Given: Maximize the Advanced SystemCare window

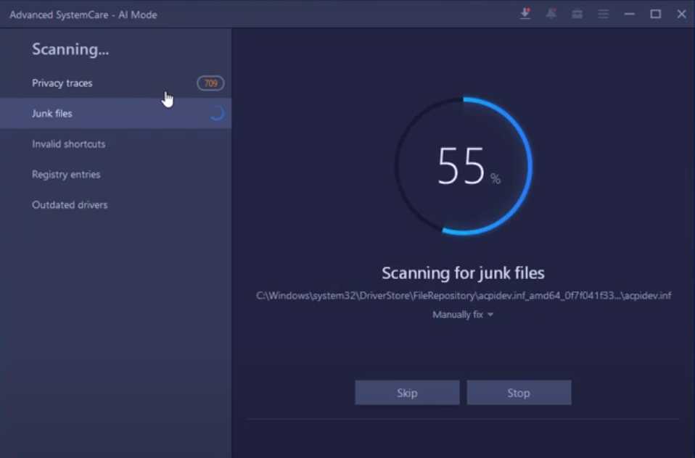Looking at the screenshot, I should pyautogui.click(x=656, y=14).
